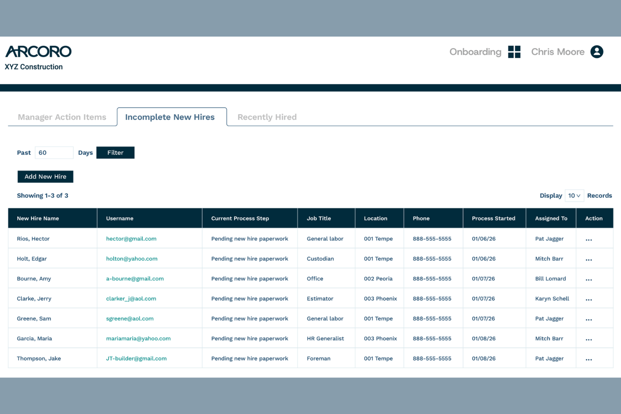Open a-bourne@gmail.com username link
This screenshot has width=621, height=414.
pos(135,279)
